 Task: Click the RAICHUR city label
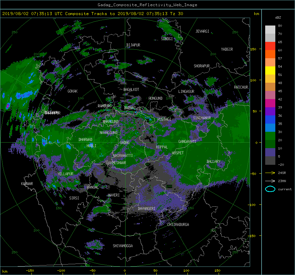(x=241, y=87)
